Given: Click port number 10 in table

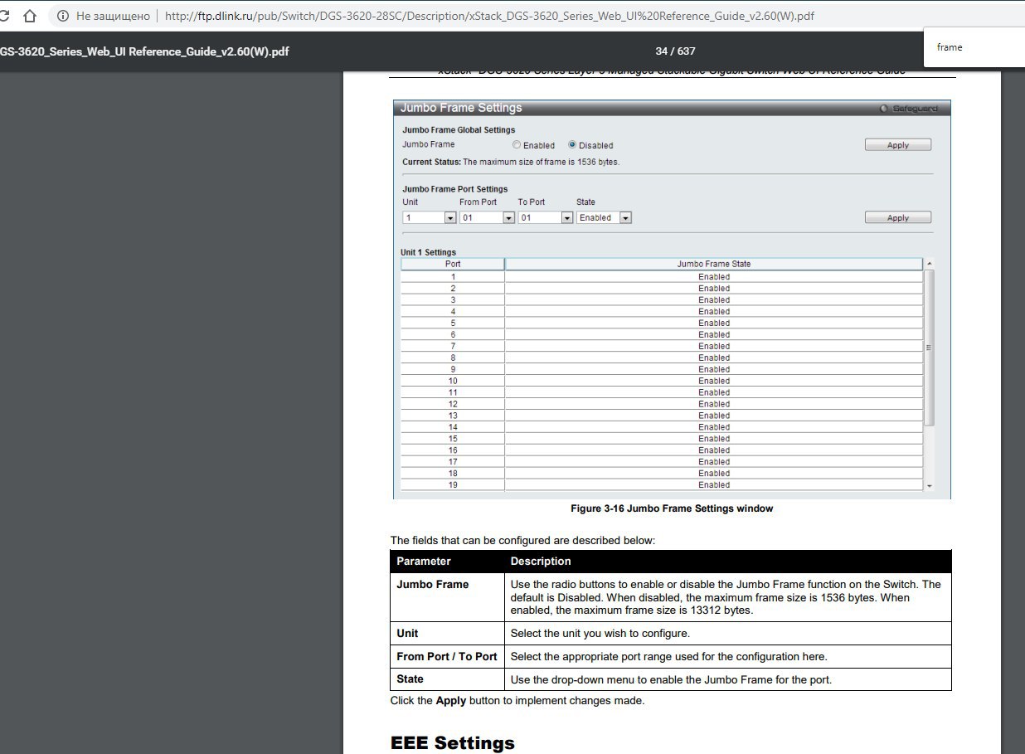Looking at the screenshot, I should pyautogui.click(x=453, y=381).
